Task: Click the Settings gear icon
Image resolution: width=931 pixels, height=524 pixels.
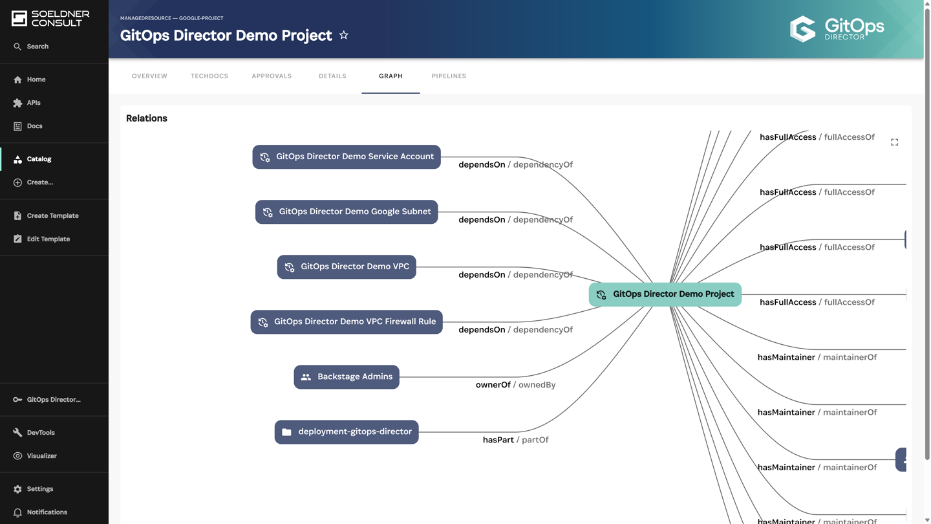Action: [17, 489]
